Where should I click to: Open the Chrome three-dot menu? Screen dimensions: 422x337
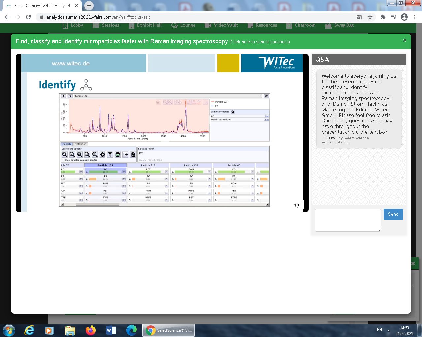tap(415, 17)
